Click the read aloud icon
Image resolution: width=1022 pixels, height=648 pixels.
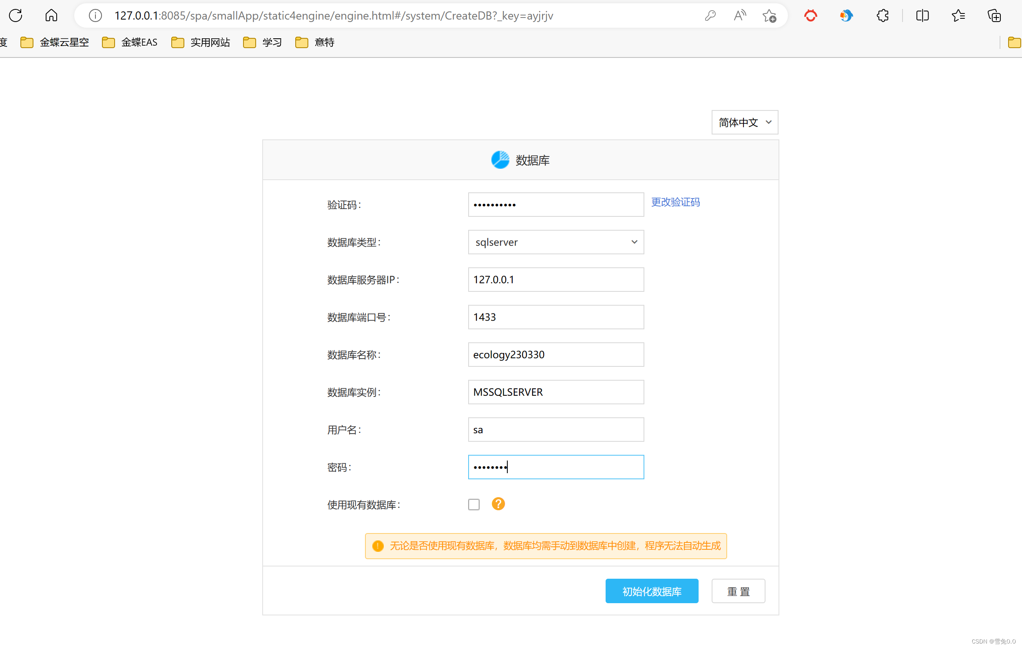(739, 16)
